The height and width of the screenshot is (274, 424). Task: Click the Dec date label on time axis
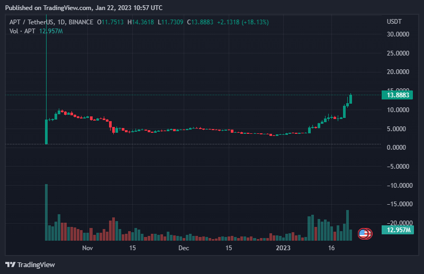pyautogui.click(x=184, y=248)
